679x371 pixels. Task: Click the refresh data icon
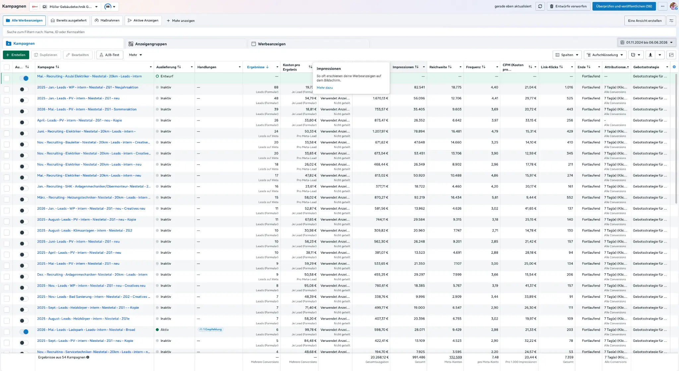(x=540, y=6)
